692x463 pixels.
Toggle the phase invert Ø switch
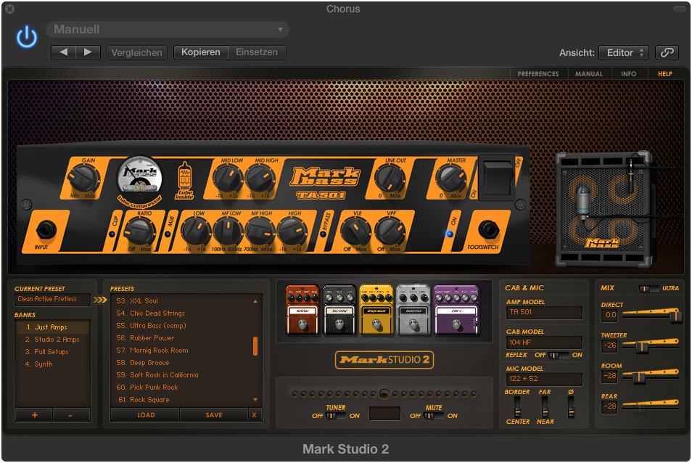571,407
